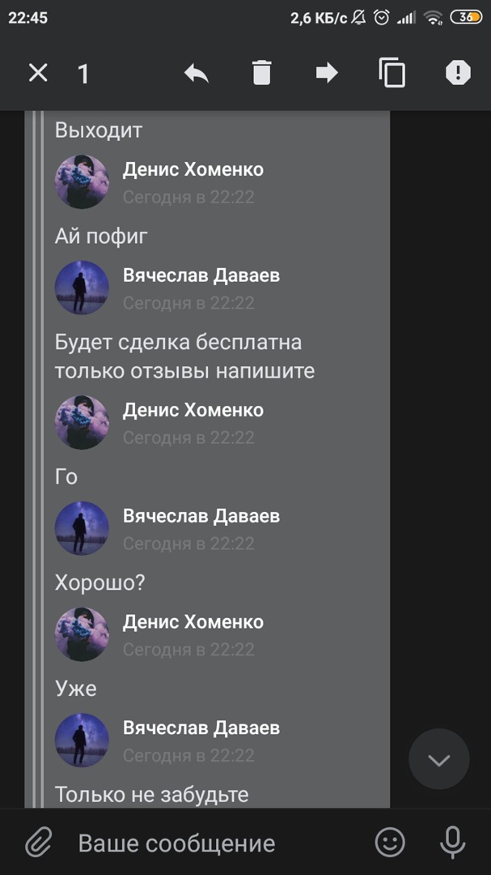Open Денис Хоменко avatar above 'Уже'
This screenshot has height=875, width=491.
[82, 634]
